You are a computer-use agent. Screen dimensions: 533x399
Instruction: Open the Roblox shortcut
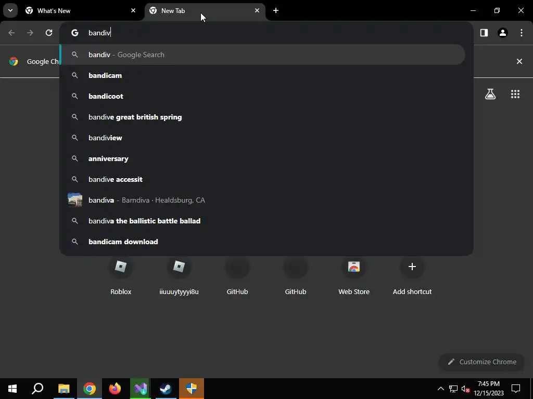pyautogui.click(x=121, y=276)
